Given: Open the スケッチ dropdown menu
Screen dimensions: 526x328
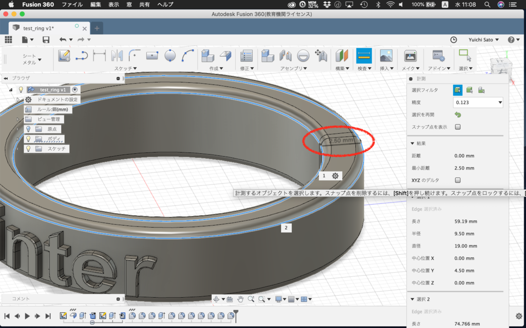Looking at the screenshot, I should tap(125, 68).
